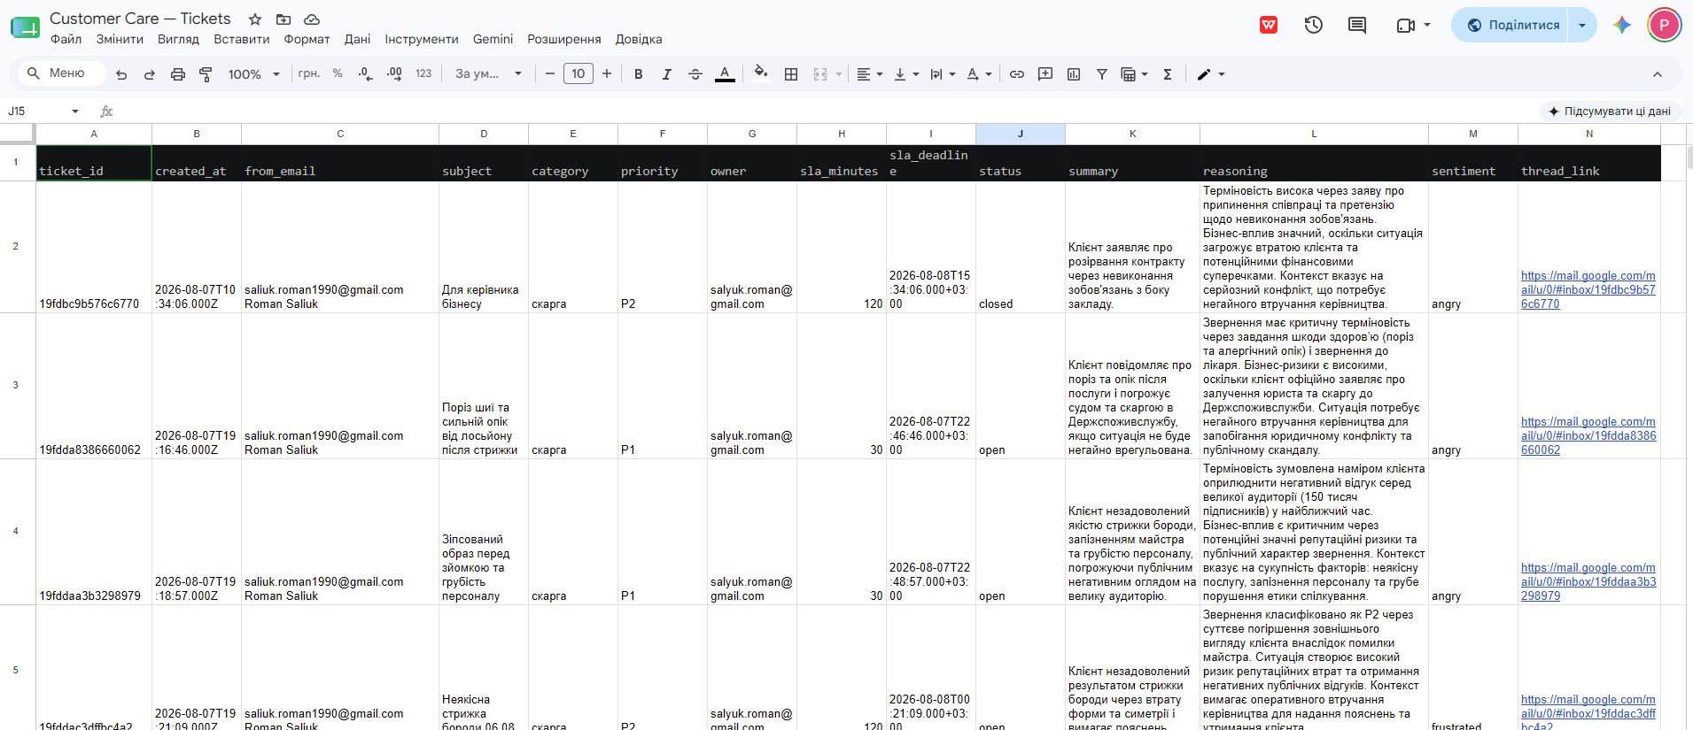
Task: Open the font family dropdown
Action: coord(488,73)
